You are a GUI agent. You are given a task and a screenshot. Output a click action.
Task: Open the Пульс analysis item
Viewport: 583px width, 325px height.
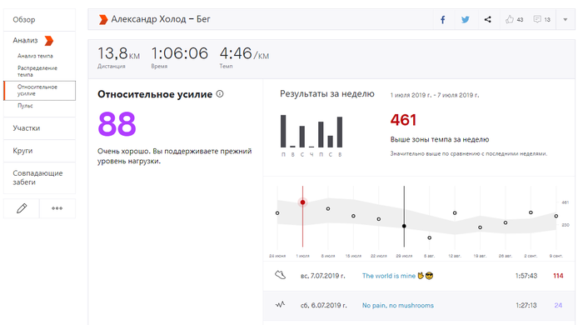[x=25, y=106]
